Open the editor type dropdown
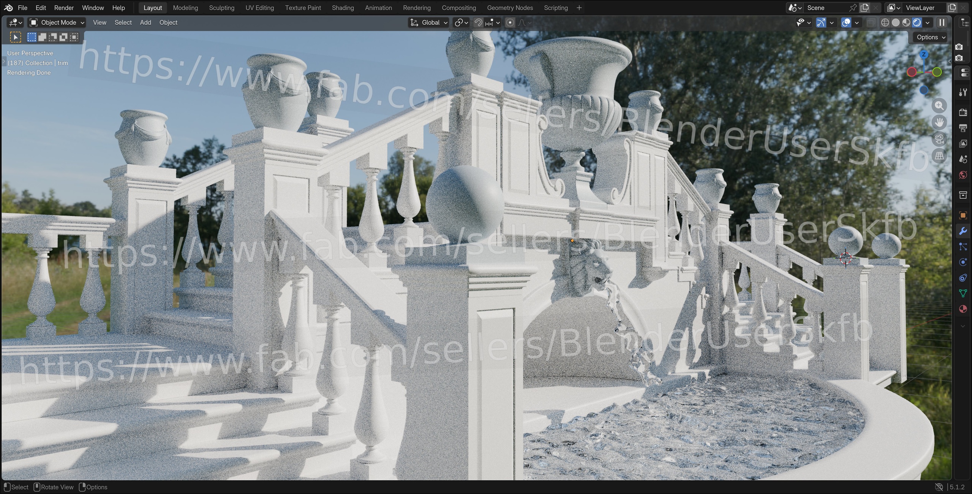This screenshot has width=972, height=494. click(x=15, y=23)
